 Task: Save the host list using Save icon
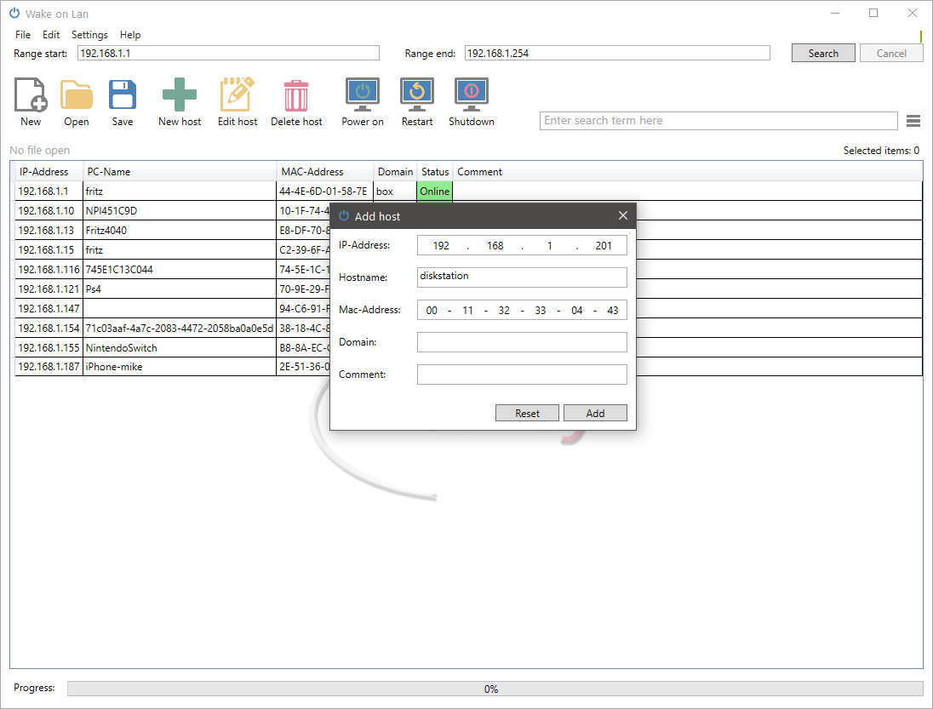tap(123, 95)
